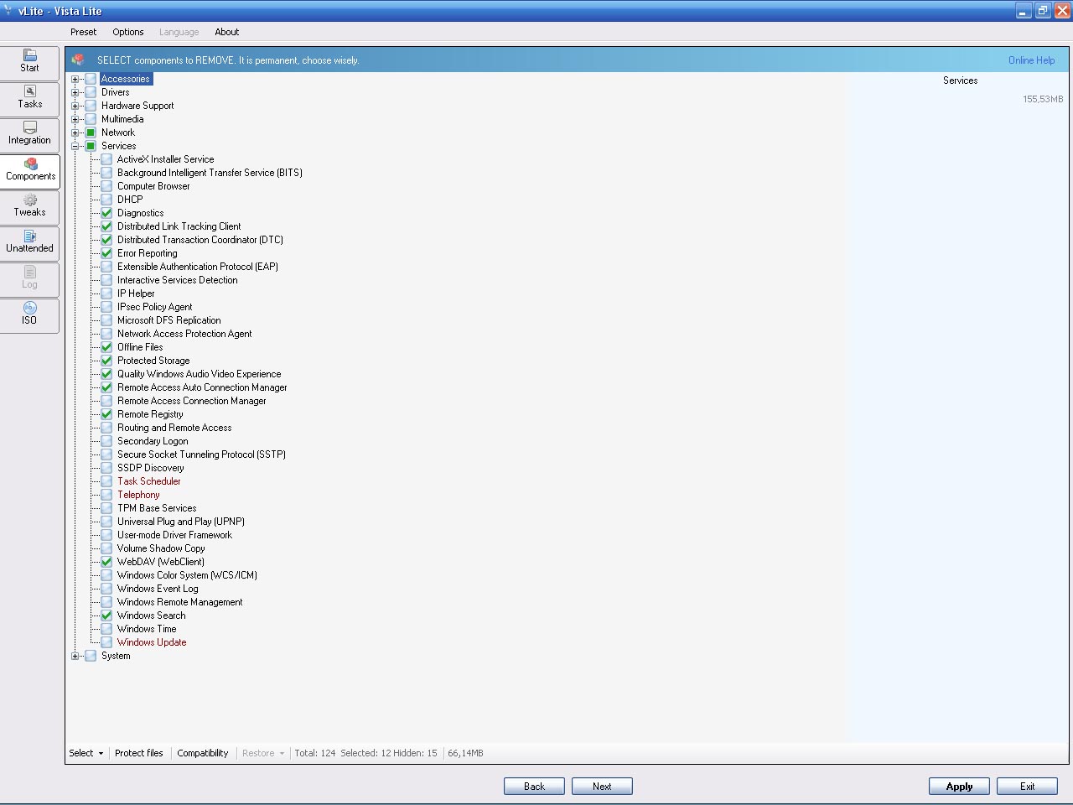
Task: Select Windows Remote Management row
Action: (x=180, y=602)
